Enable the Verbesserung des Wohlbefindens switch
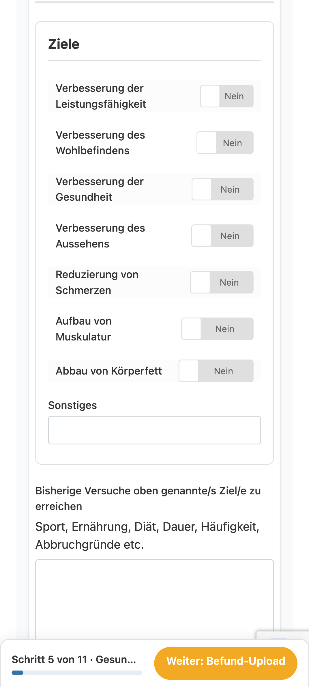This screenshot has height=687, width=309. (225, 143)
